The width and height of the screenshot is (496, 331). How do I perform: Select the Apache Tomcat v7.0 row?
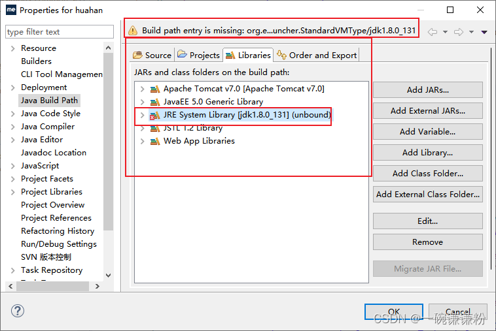[x=238, y=89]
